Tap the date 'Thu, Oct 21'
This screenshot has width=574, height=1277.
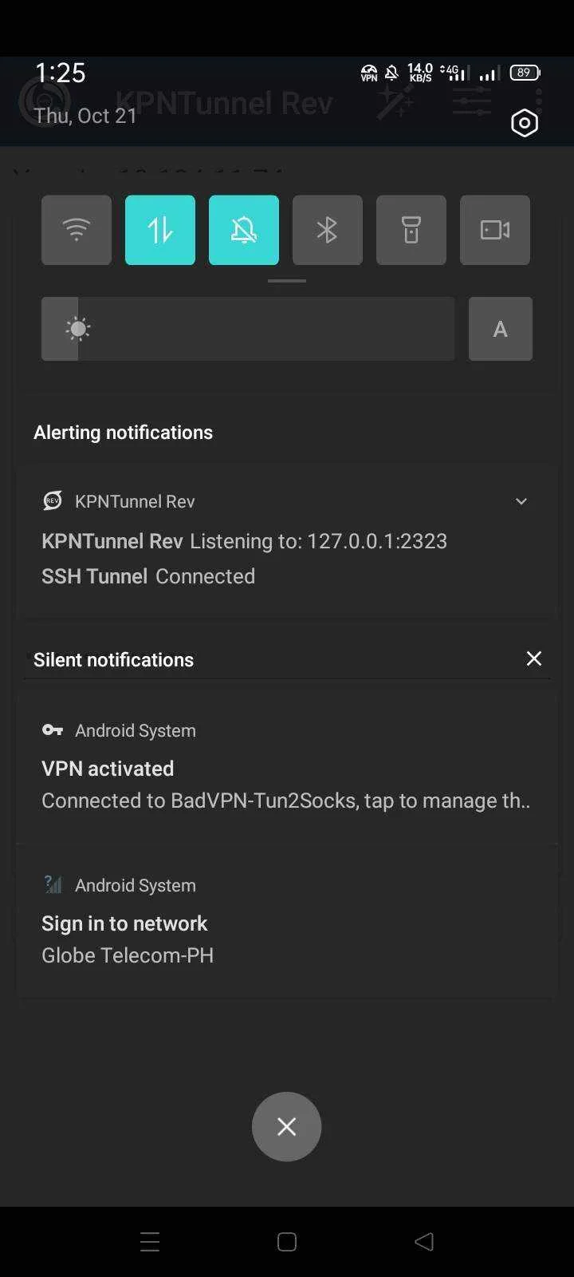(x=85, y=116)
